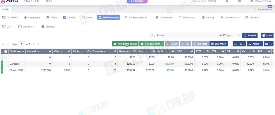Image resolution: width=275 pixels, height=115 pixels.
Task: Open the help question mark icon
Action: pos(227,1)
